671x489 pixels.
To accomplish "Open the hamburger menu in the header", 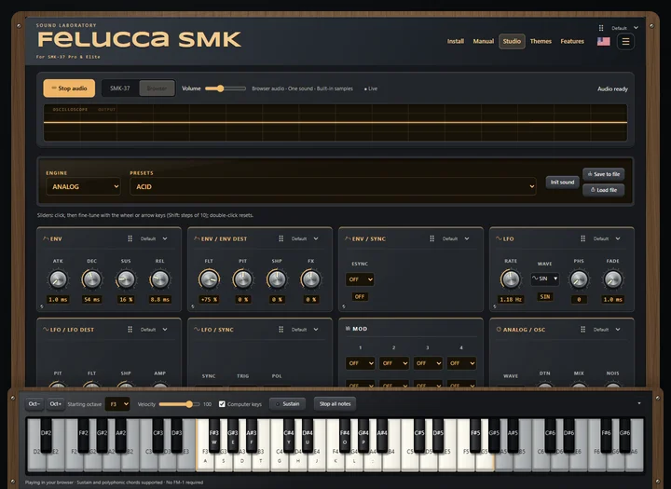I will point(625,42).
